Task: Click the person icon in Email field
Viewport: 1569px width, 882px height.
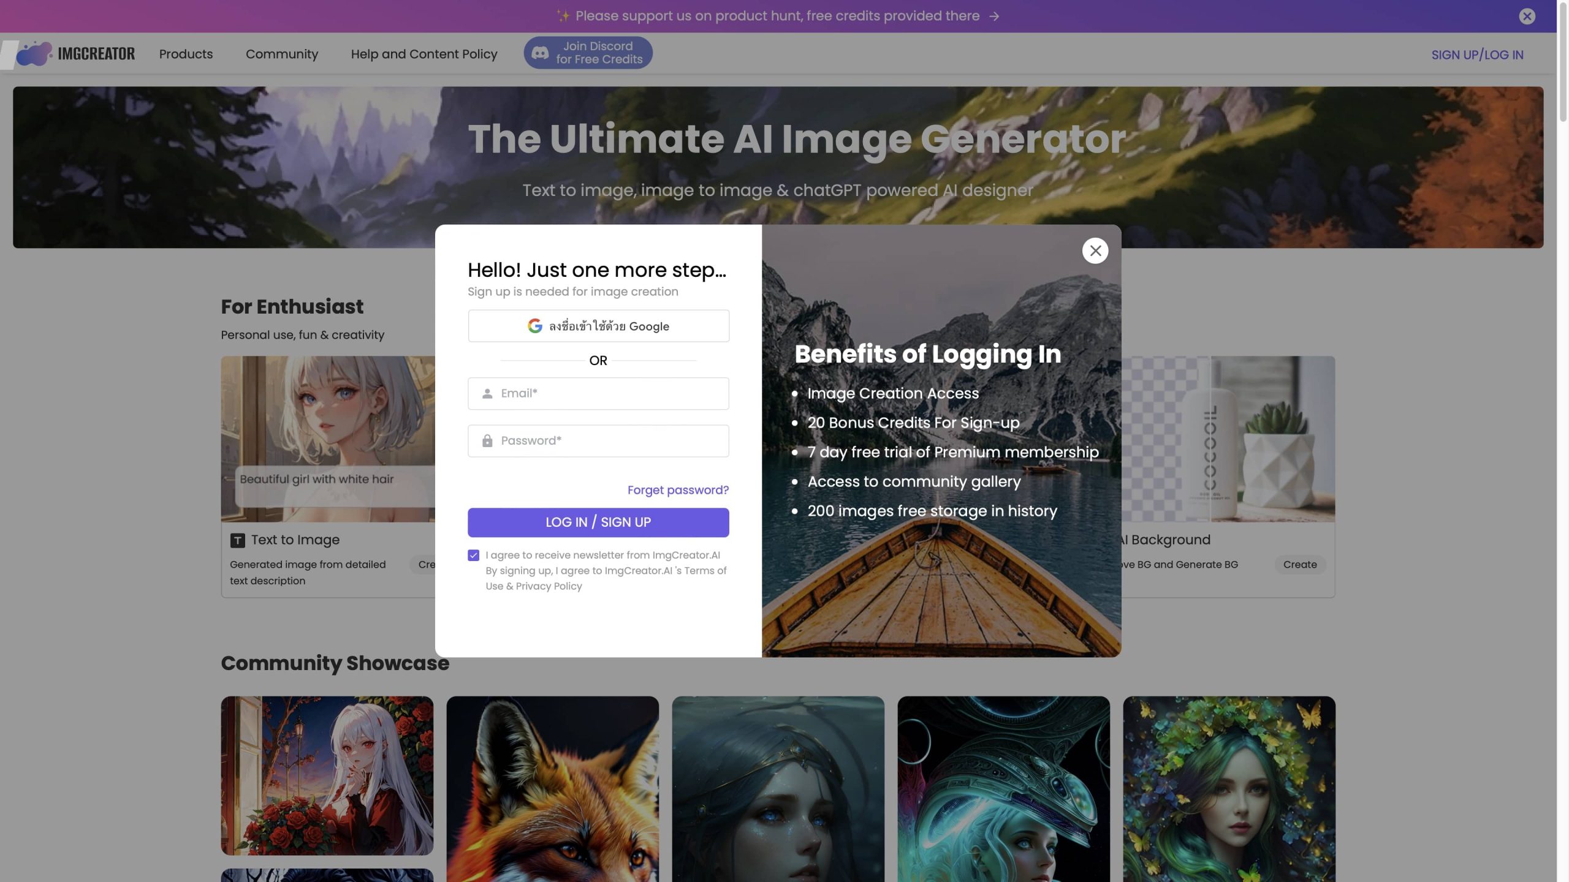Action: coord(487,394)
